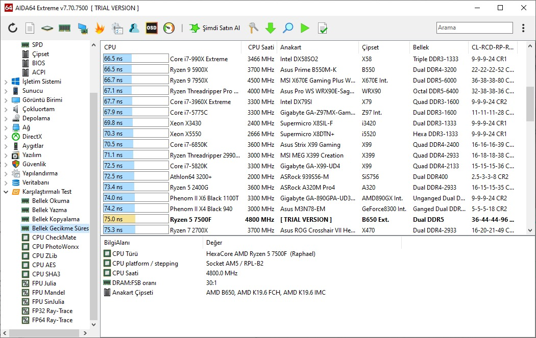Open the FPU Julia benchmark
This screenshot has width=536, height=338.
(x=44, y=283)
